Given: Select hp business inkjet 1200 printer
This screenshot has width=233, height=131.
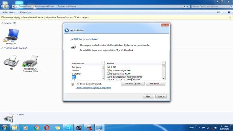Looking at the screenshot, I should 120,74.
